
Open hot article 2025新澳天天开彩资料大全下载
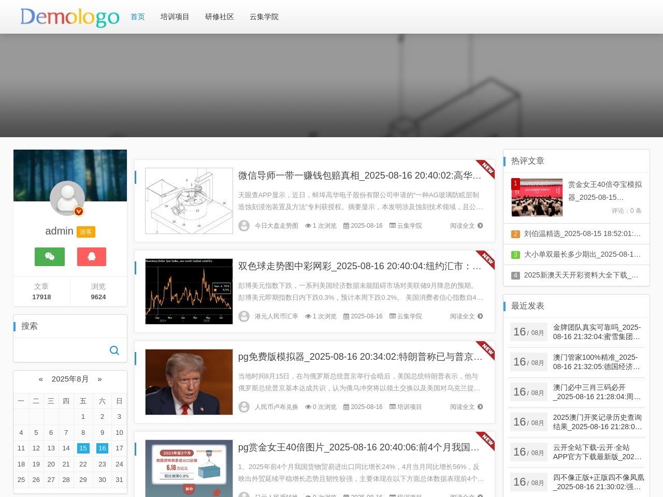click(x=581, y=275)
